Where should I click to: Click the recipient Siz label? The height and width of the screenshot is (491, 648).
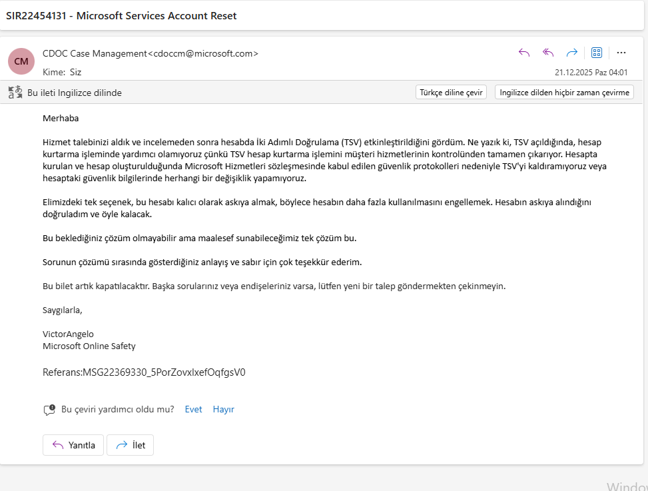[x=75, y=72]
